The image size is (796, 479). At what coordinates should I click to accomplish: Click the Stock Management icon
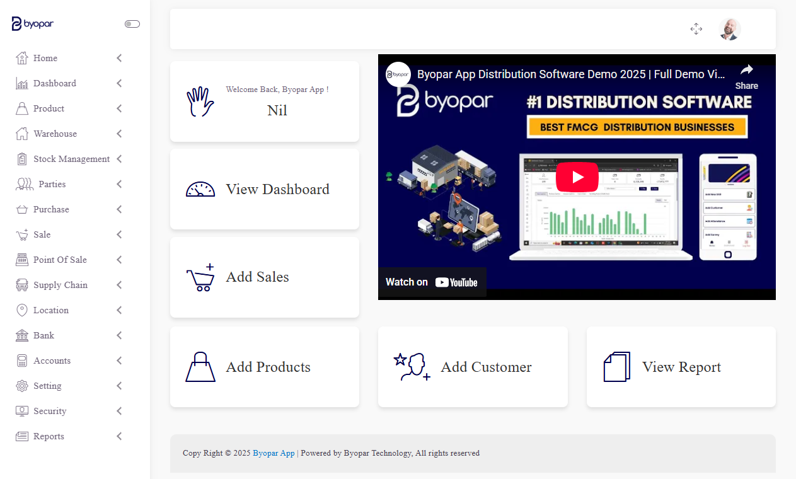[x=21, y=159]
